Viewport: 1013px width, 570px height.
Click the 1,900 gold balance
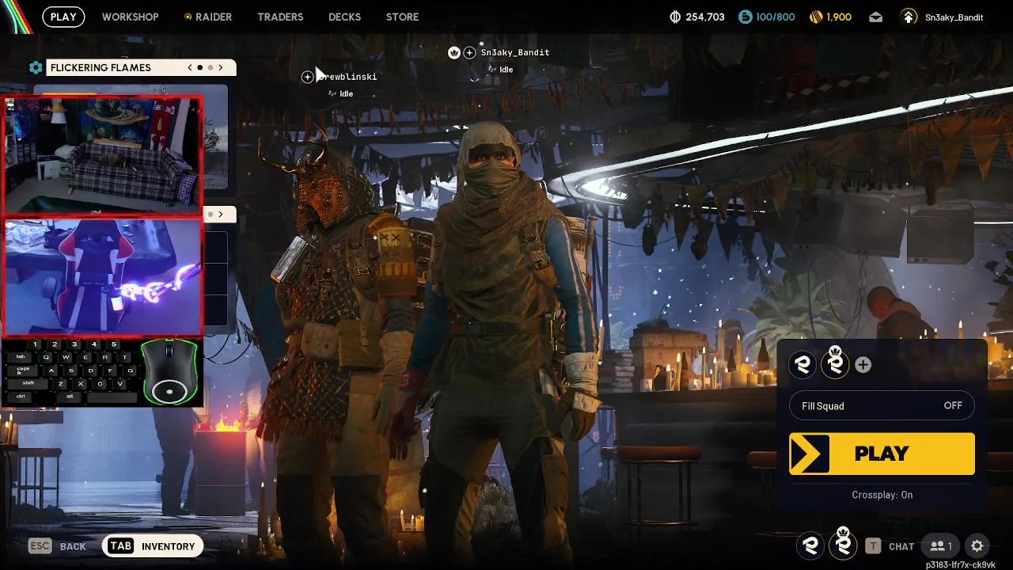pos(839,17)
